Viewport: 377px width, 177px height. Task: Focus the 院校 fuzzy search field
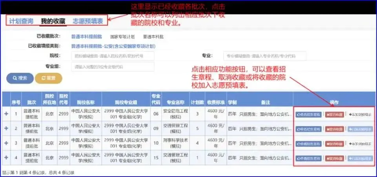(x=113, y=56)
